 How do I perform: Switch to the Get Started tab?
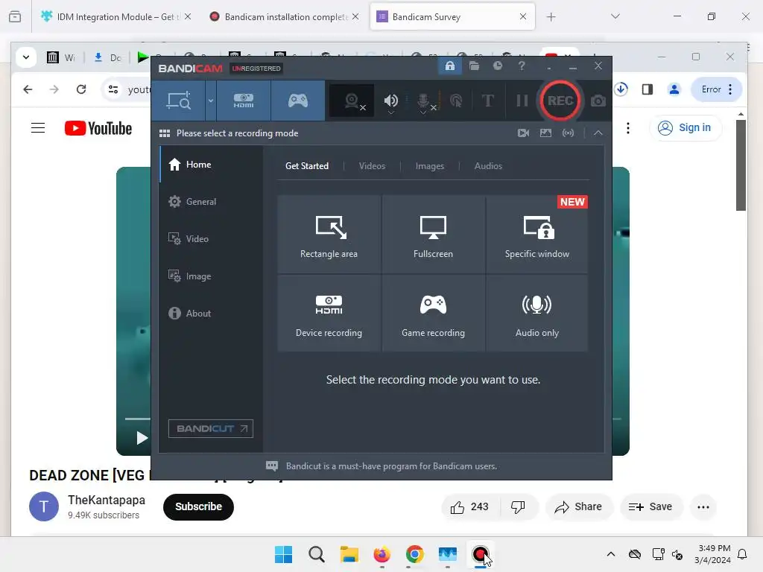306,166
